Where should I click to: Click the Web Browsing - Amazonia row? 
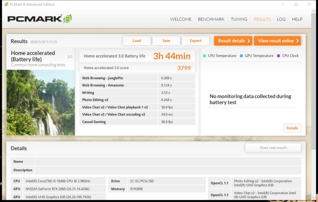[x=137, y=85]
